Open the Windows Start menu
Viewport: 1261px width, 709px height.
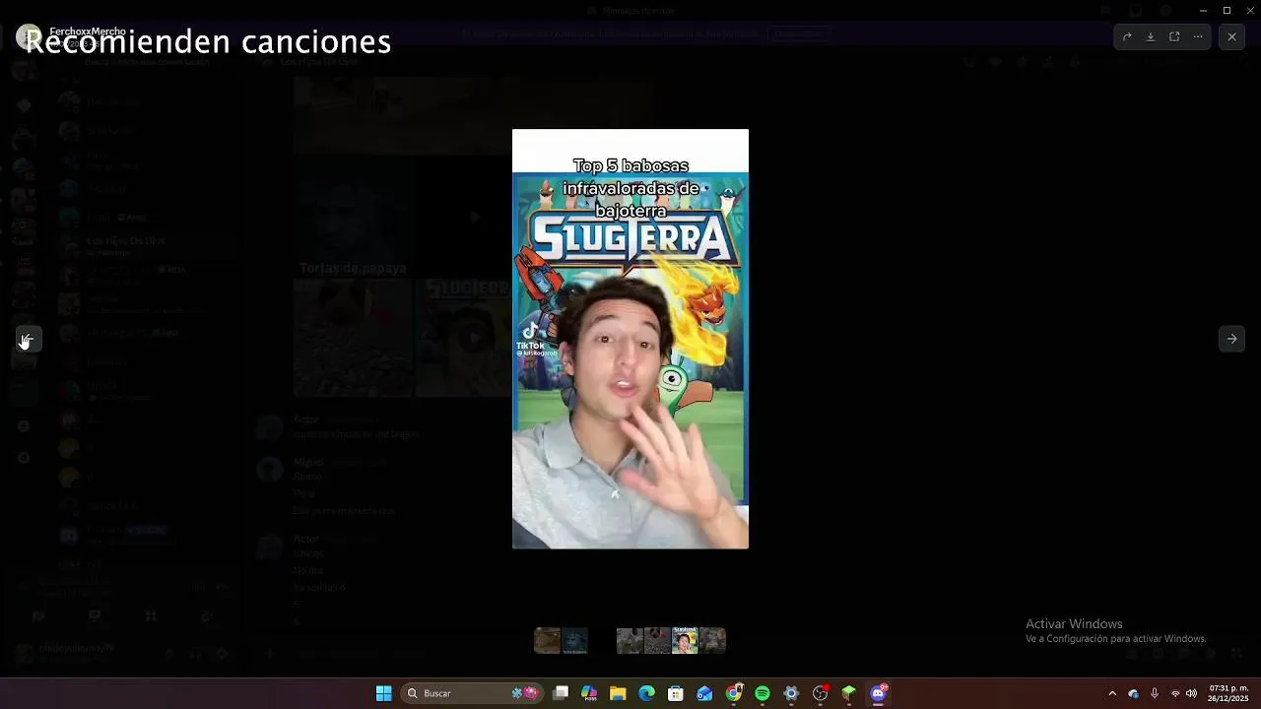tap(383, 693)
